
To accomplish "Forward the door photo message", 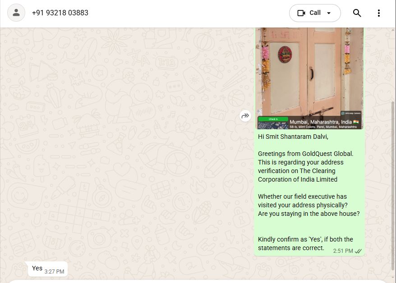I will [x=245, y=116].
